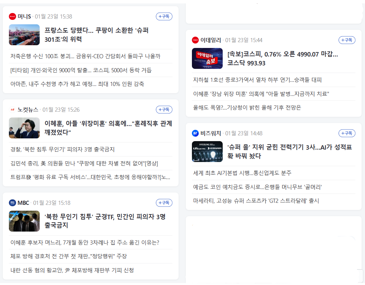This screenshot has height=285, width=365.
Task: Subscribe to 노컷뉴스 with +구독 button
Action: pos(164,110)
